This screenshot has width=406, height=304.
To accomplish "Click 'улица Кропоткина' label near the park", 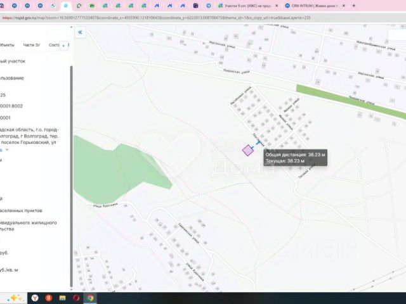I will tap(105, 205).
